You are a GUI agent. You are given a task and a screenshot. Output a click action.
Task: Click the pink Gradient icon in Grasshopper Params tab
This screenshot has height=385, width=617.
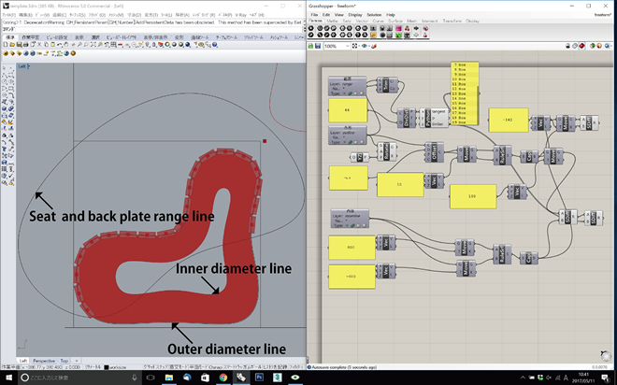[x=398, y=28]
